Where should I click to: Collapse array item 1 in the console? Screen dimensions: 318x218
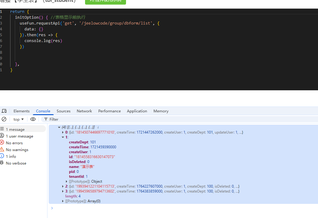point(63,137)
